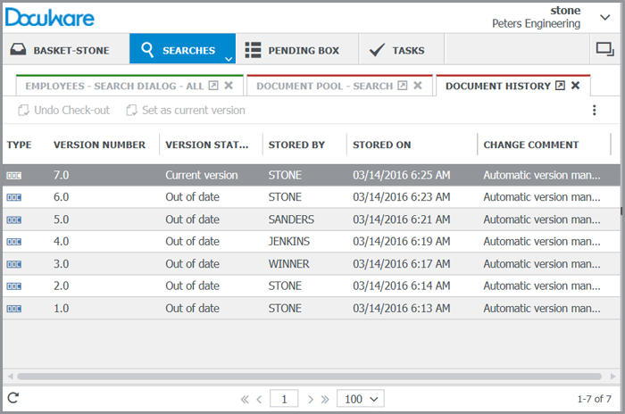Pop out the Document History tab
This screenshot has width=625, height=414.
click(x=560, y=86)
